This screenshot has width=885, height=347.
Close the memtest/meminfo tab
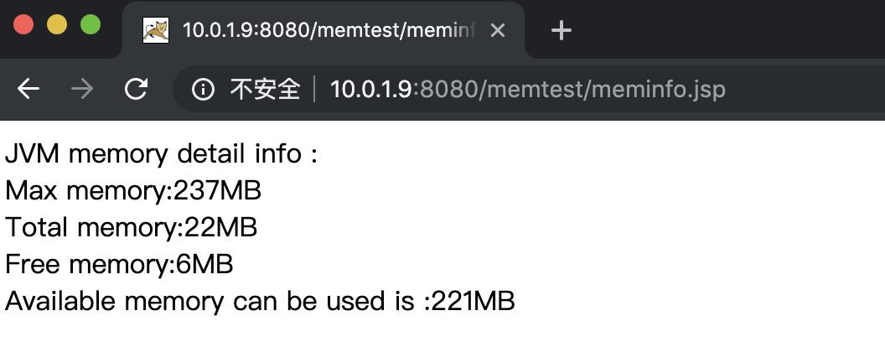coord(497,30)
